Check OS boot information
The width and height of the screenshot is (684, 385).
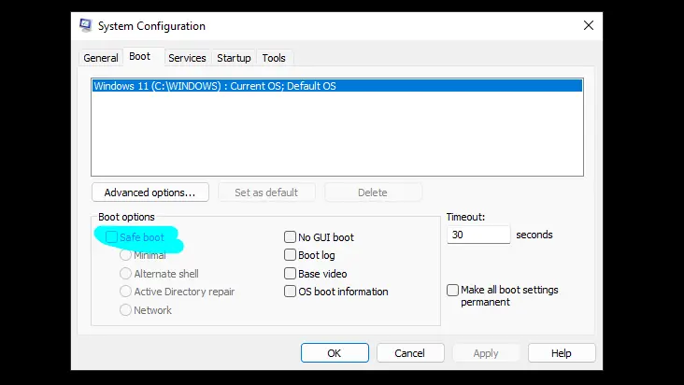[x=290, y=292]
